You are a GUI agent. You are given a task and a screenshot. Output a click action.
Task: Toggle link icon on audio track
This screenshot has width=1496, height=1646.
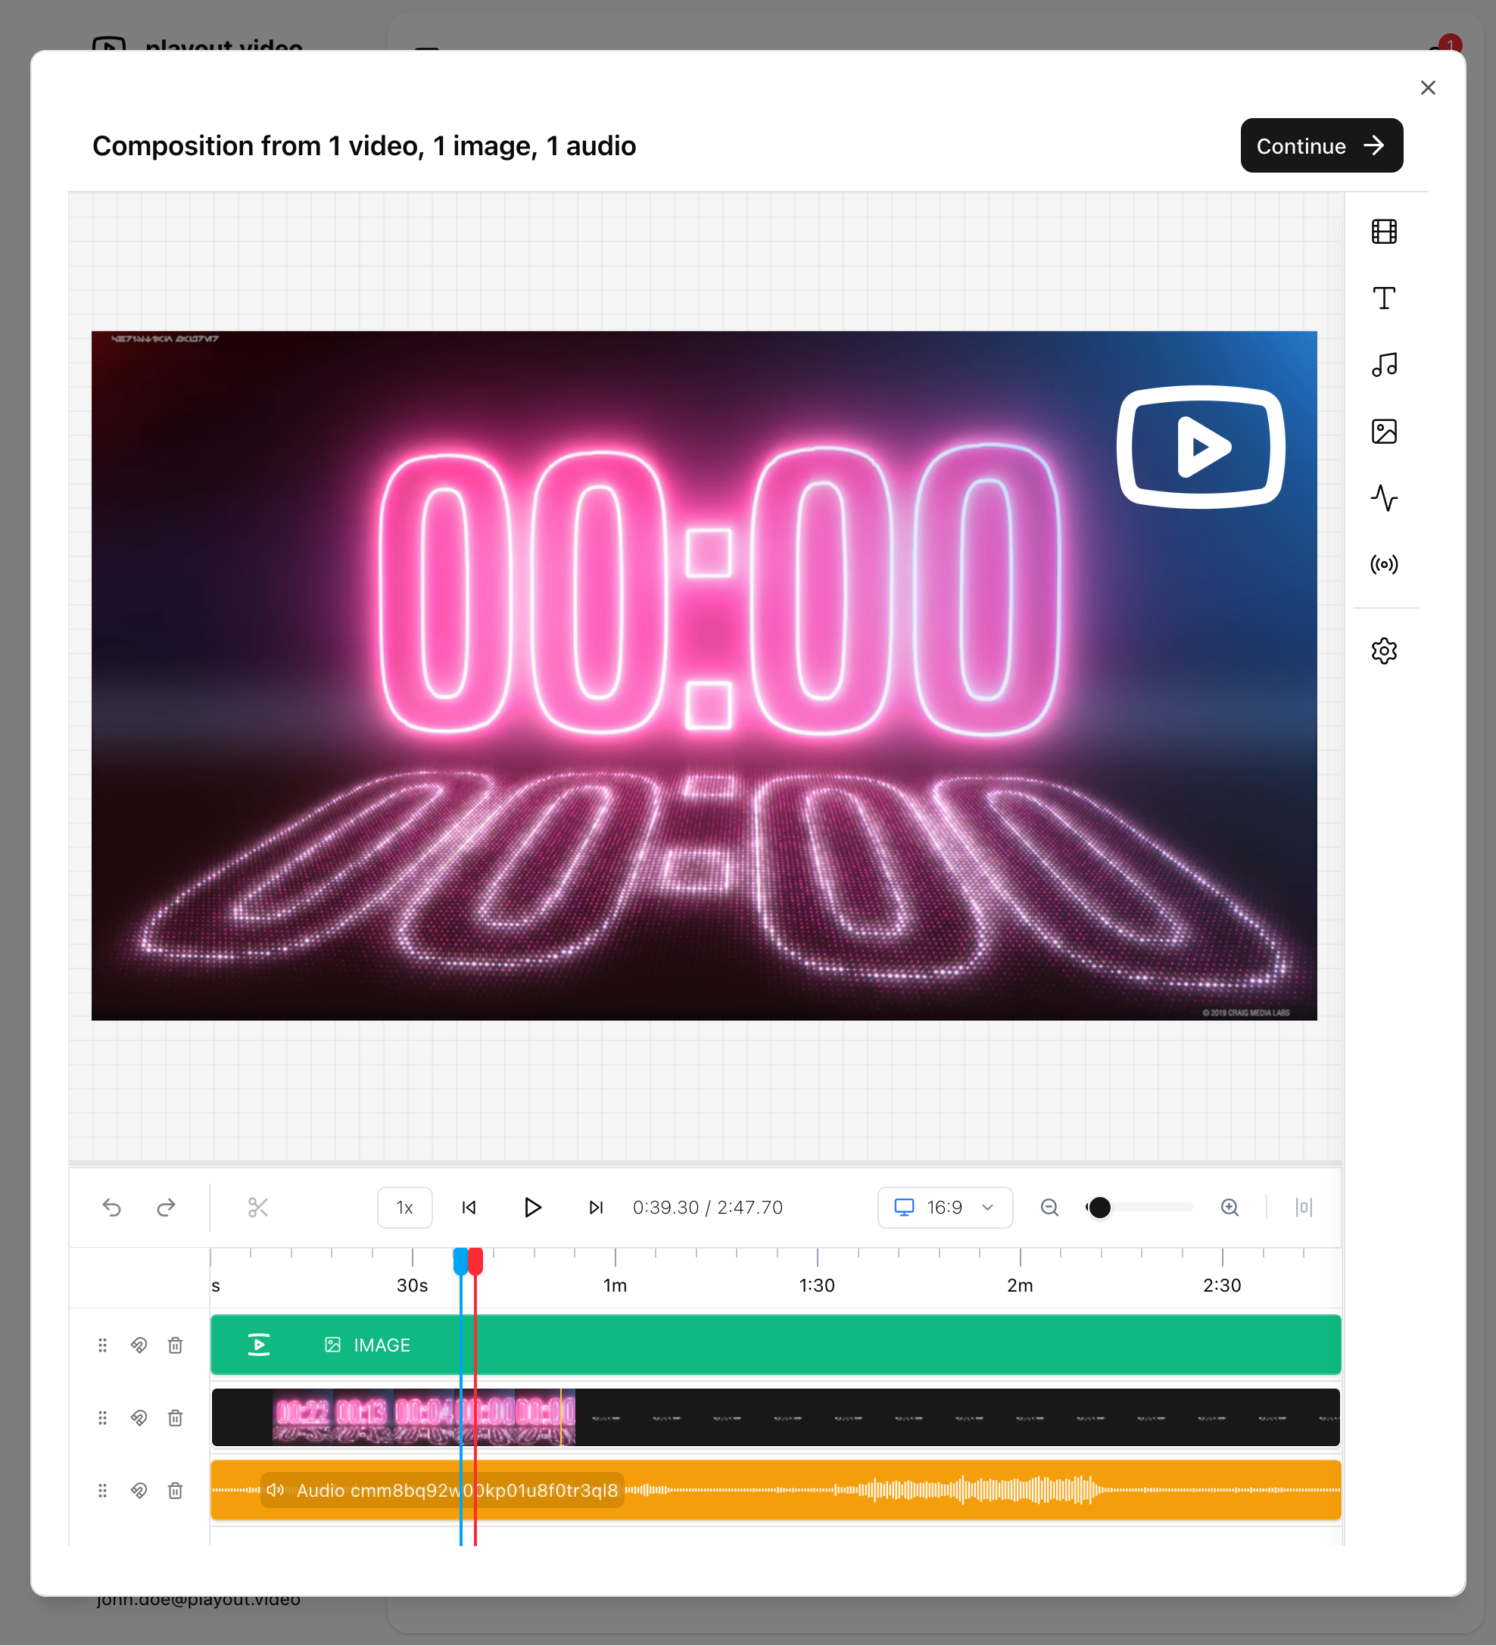coord(139,1490)
